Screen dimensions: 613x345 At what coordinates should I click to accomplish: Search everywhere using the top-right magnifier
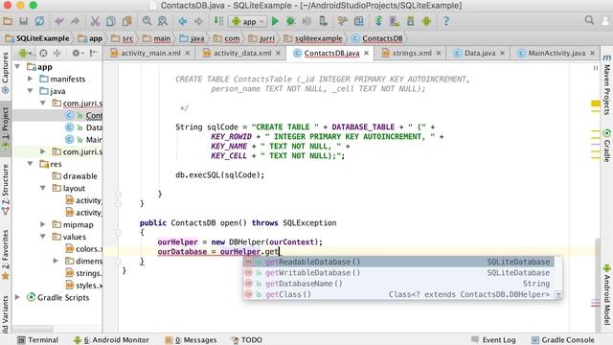[x=590, y=20]
